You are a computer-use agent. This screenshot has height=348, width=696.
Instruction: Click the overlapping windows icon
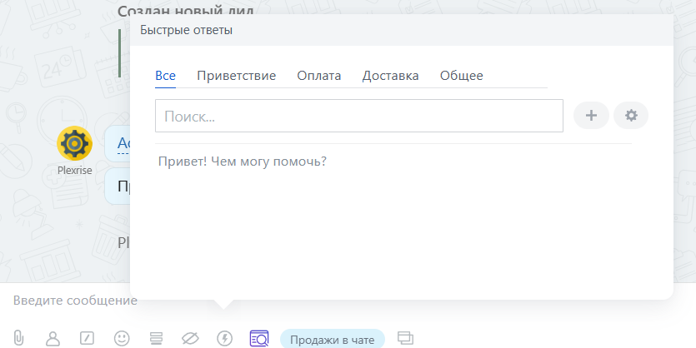point(406,338)
